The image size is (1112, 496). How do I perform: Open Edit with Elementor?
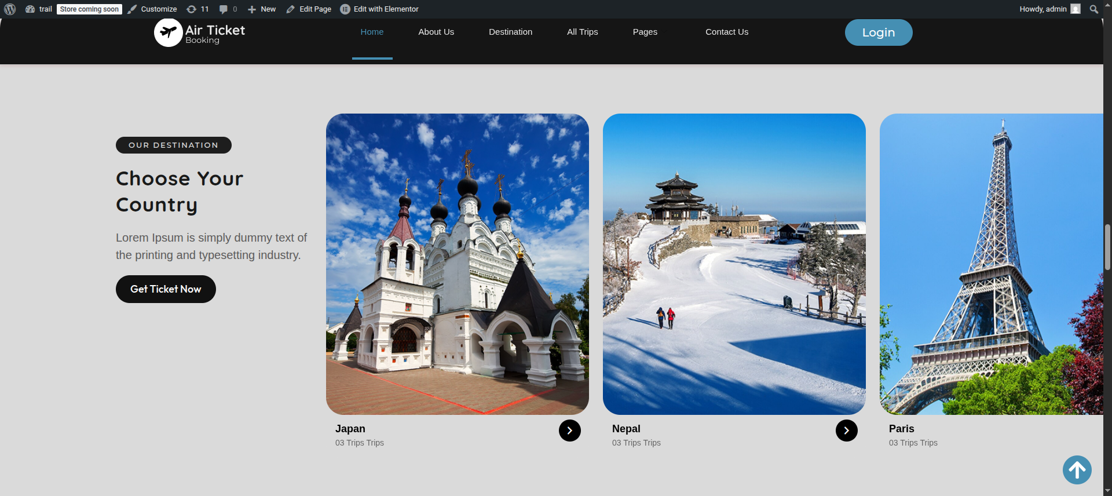[x=379, y=9]
